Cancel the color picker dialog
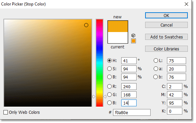 (x=166, y=25)
